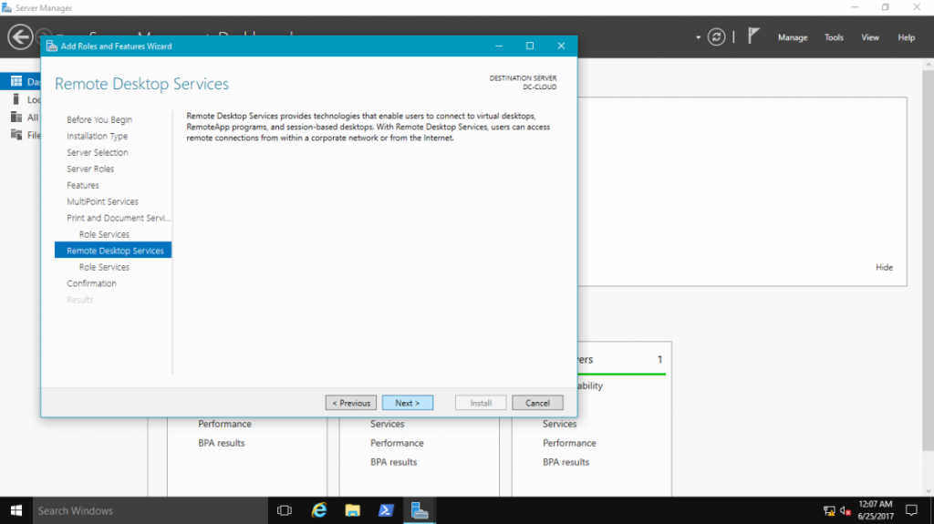Image resolution: width=934 pixels, height=524 pixels.
Task: Open the Tools menu
Action: (834, 37)
